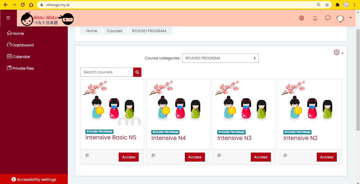
Task: Go back with the browser back arrow
Action: click(6, 5)
